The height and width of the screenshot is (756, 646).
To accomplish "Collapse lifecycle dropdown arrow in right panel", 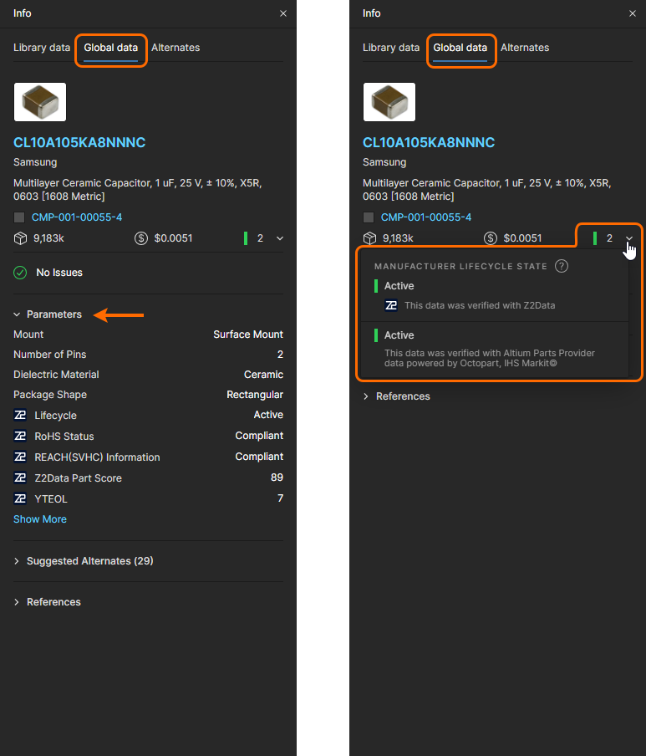I will (x=629, y=238).
